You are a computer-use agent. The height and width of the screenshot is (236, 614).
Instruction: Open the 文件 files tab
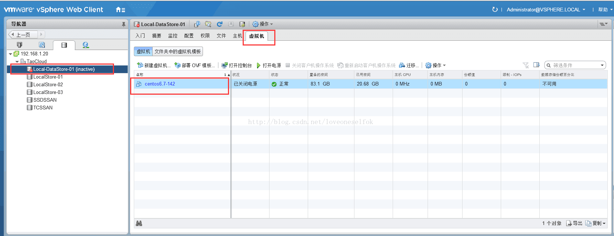pyautogui.click(x=221, y=36)
